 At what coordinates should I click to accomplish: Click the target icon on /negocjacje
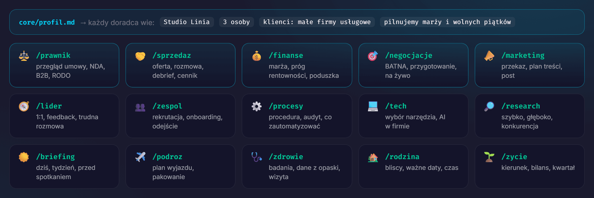373,56
